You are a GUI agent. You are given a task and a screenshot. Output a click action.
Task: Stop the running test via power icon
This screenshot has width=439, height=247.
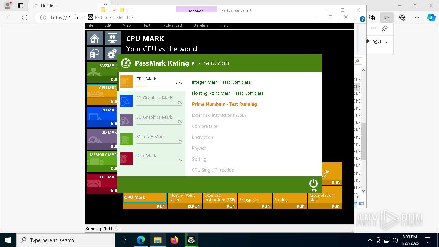click(x=313, y=185)
